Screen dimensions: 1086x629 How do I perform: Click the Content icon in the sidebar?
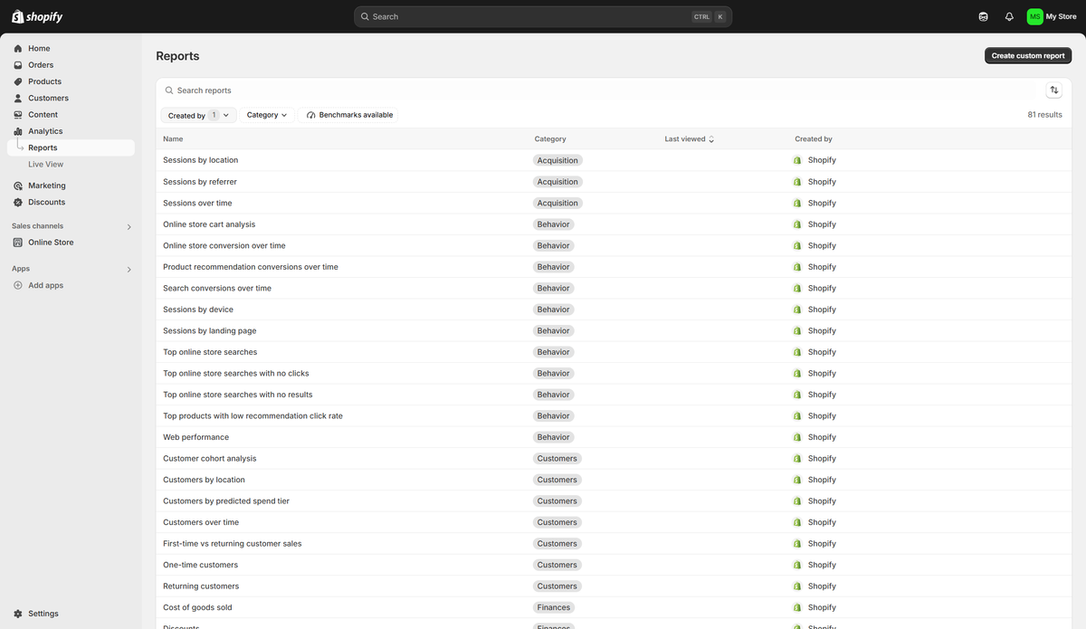(18, 115)
